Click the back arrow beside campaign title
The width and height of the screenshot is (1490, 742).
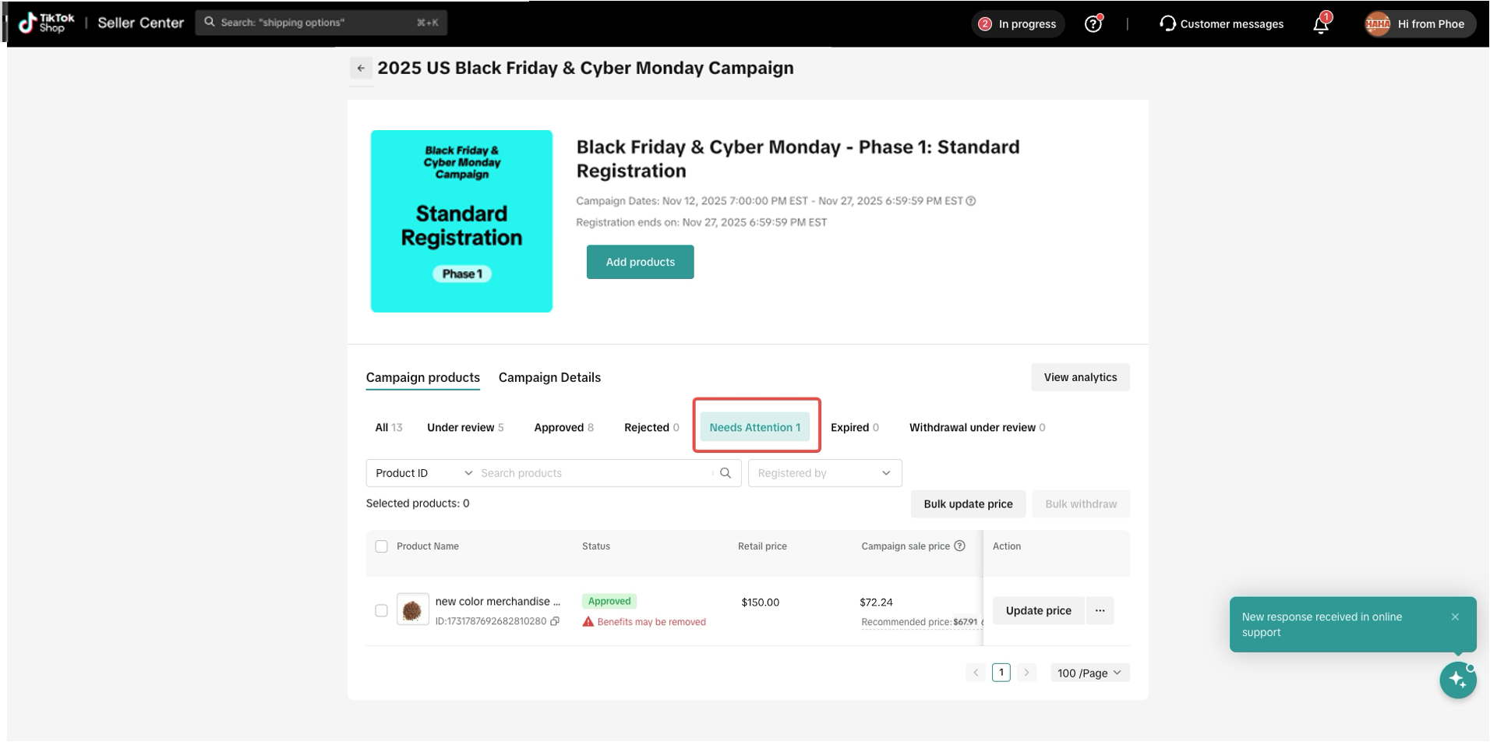pos(360,69)
